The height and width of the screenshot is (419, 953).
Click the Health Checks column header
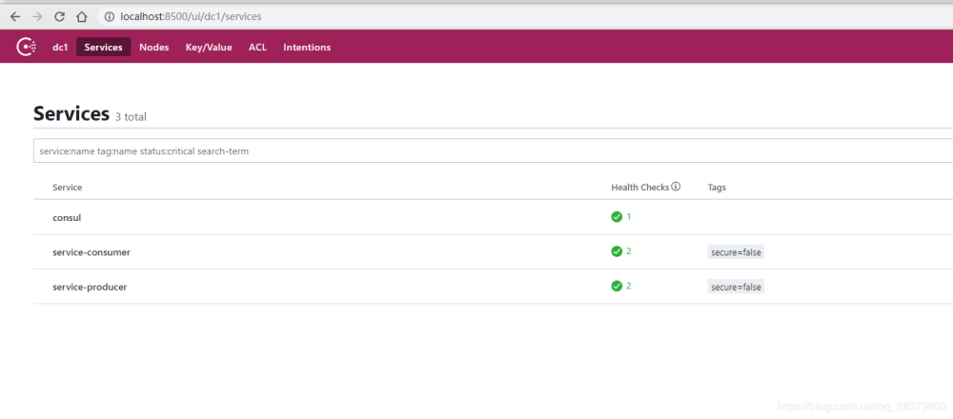coord(640,187)
